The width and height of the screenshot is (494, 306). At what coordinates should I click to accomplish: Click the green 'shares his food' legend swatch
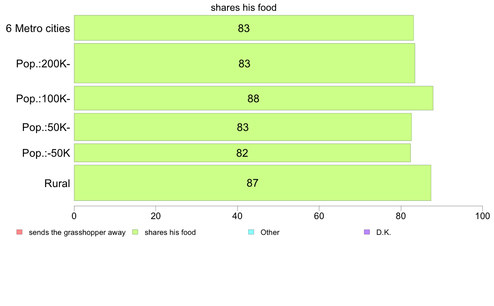(x=135, y=232)
